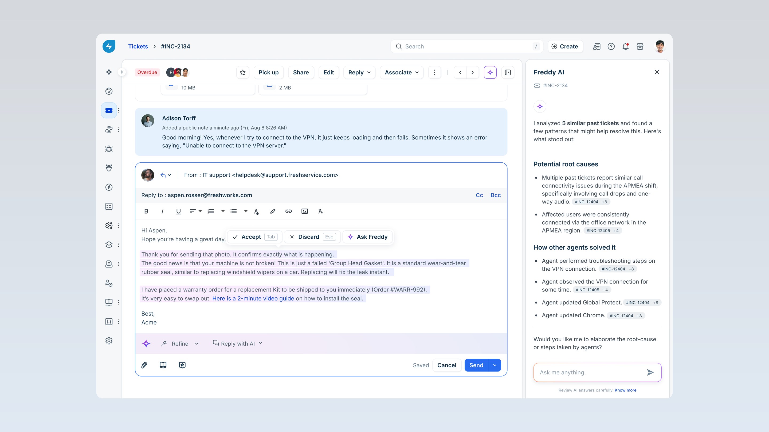769x432 pixels.
Task: Insert a hyperlink using link icon
Action: 288,211
